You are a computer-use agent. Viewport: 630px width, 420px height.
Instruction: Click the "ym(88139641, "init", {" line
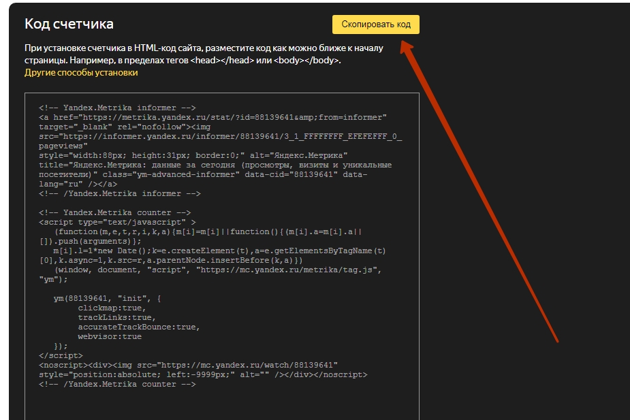[x=108, y=298]
